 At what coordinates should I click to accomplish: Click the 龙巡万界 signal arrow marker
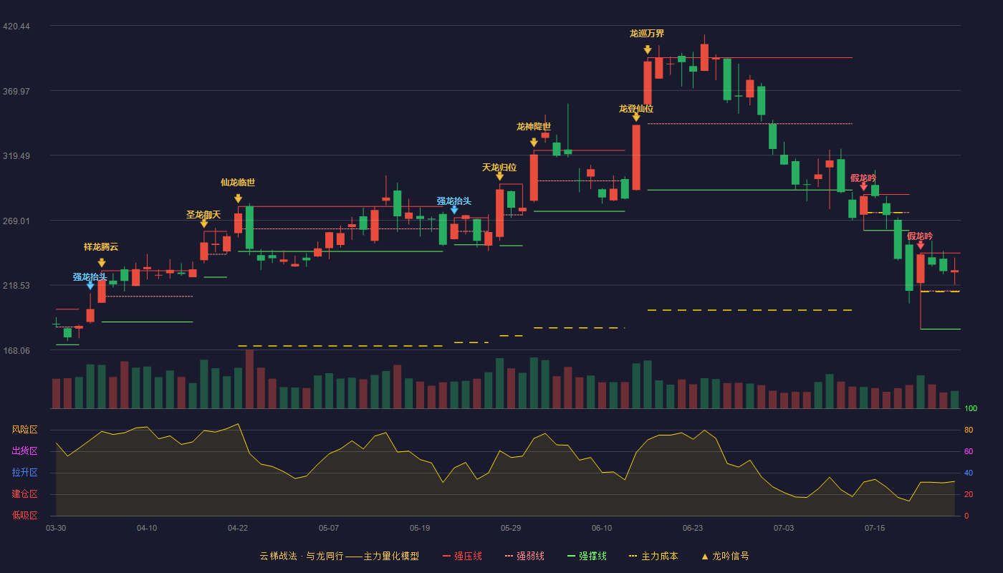[x=648, y=49]
